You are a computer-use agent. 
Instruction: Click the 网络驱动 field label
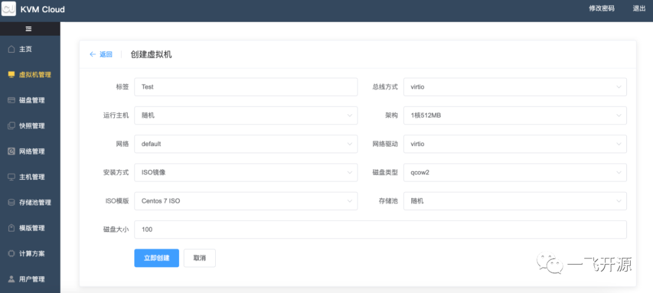click(385, 144)
